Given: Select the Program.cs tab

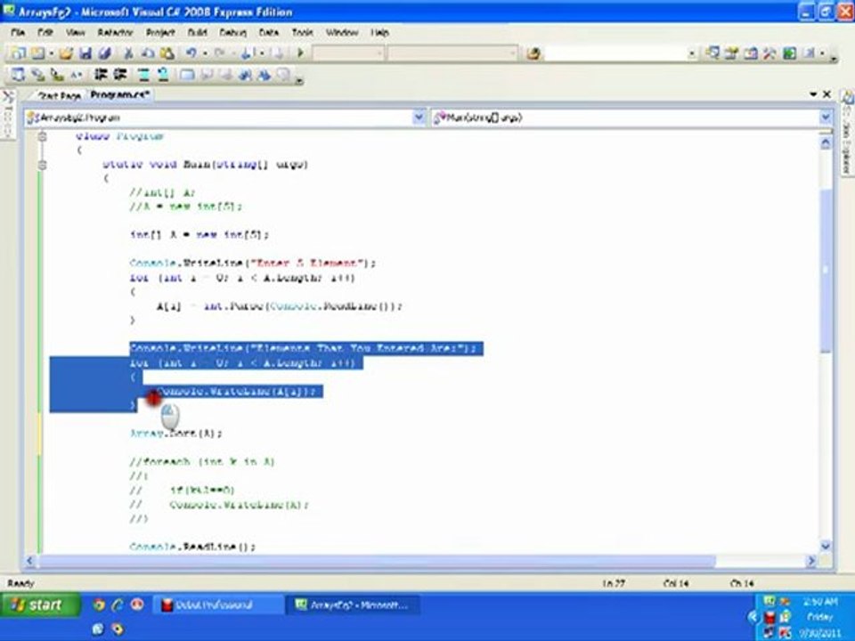Looking at the screenshot, I should click(119, 95).
